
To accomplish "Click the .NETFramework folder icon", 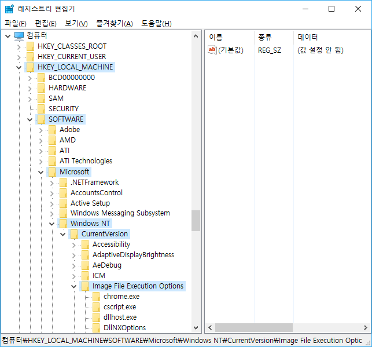I will pyautogui.click(x=63, y=182).
